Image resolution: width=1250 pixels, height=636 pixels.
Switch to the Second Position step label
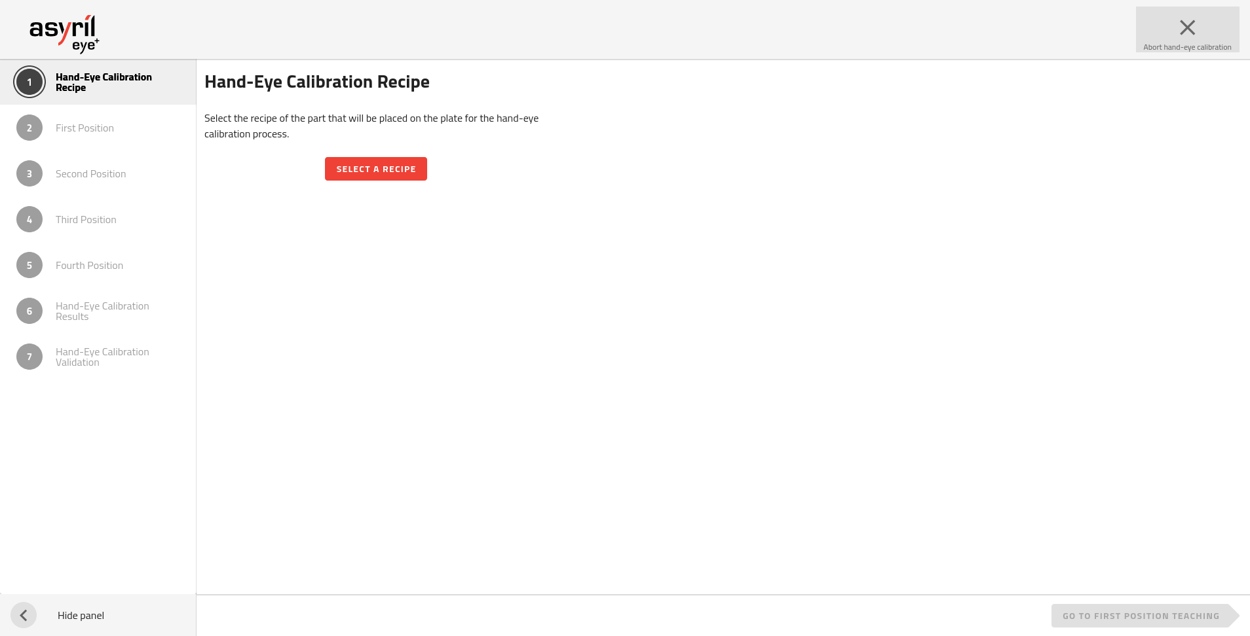click(90, 174)
